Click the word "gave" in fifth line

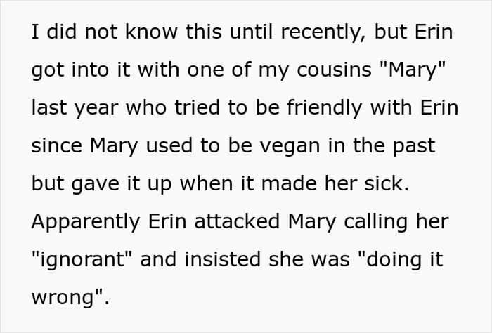(x=96, y=184)
